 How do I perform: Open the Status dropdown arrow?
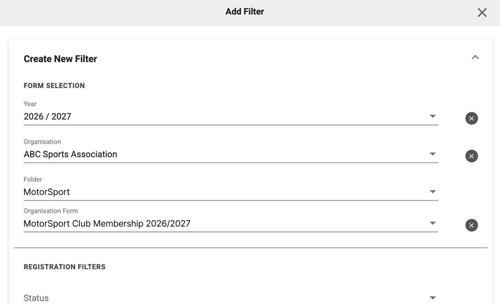[433, 298]
